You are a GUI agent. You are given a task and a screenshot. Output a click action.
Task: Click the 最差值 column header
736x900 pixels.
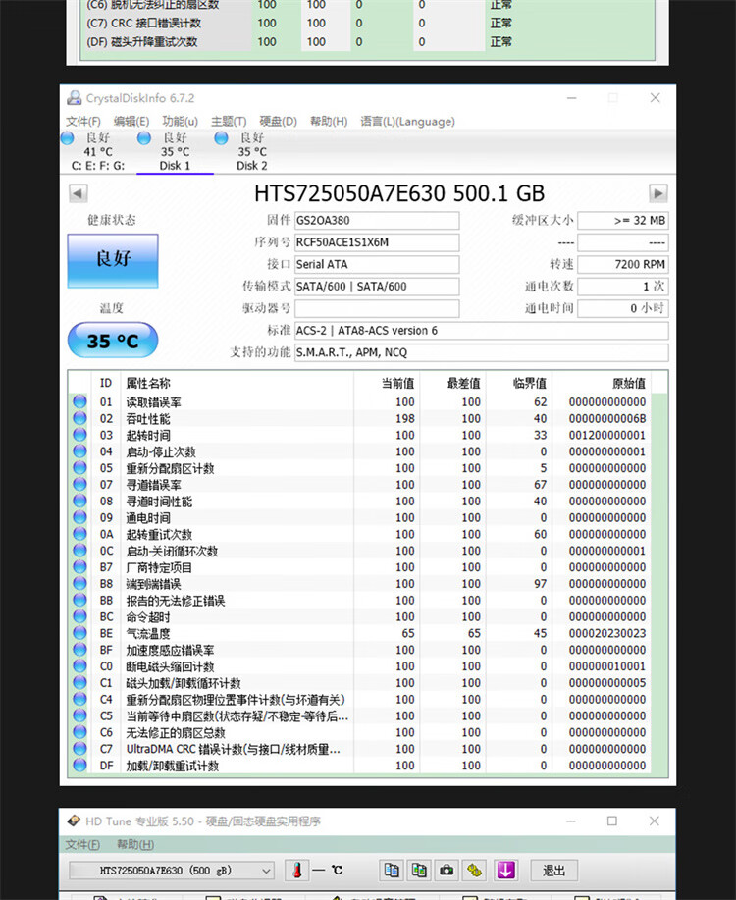(452, 383)
